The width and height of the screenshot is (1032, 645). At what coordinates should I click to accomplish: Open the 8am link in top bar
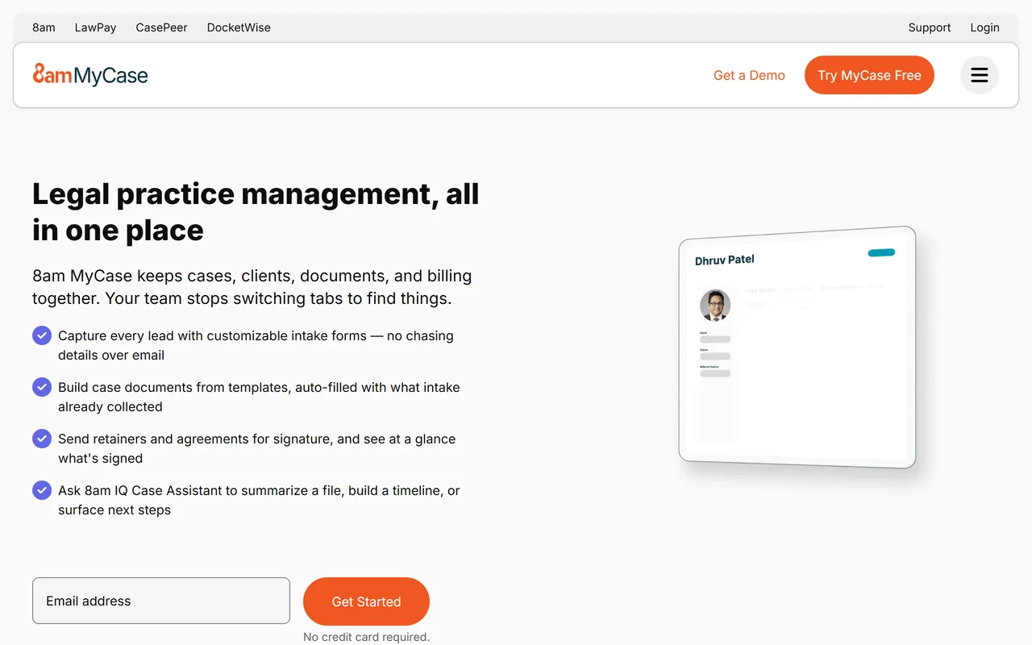pos(44,27)
